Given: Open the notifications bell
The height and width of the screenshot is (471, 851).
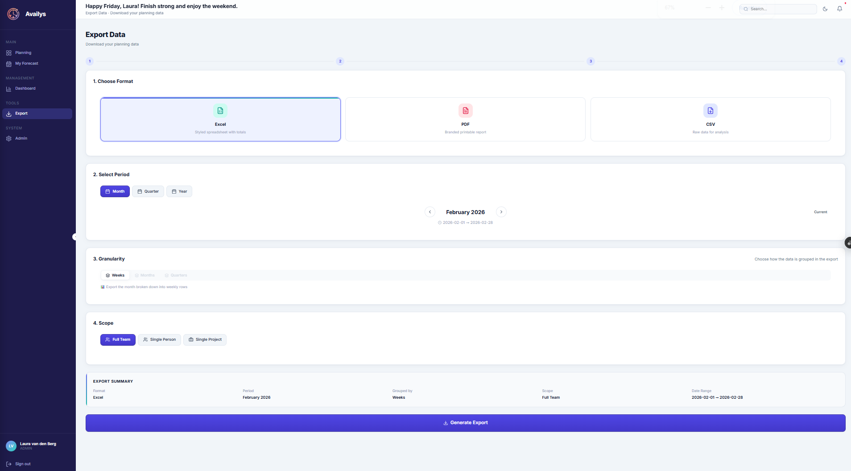Looking at the screenshot, I should (839, 8).
